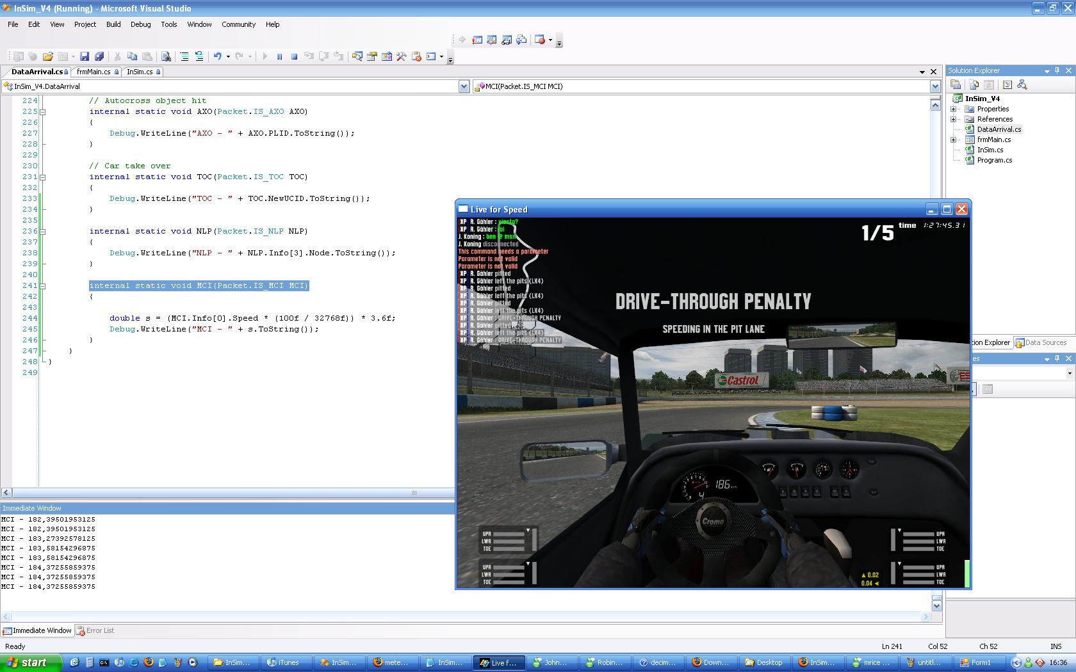Collapse the MCI method outline at line 241
Screen dimensions: 1076x672
pyautogui.click(x=42, y=285)
